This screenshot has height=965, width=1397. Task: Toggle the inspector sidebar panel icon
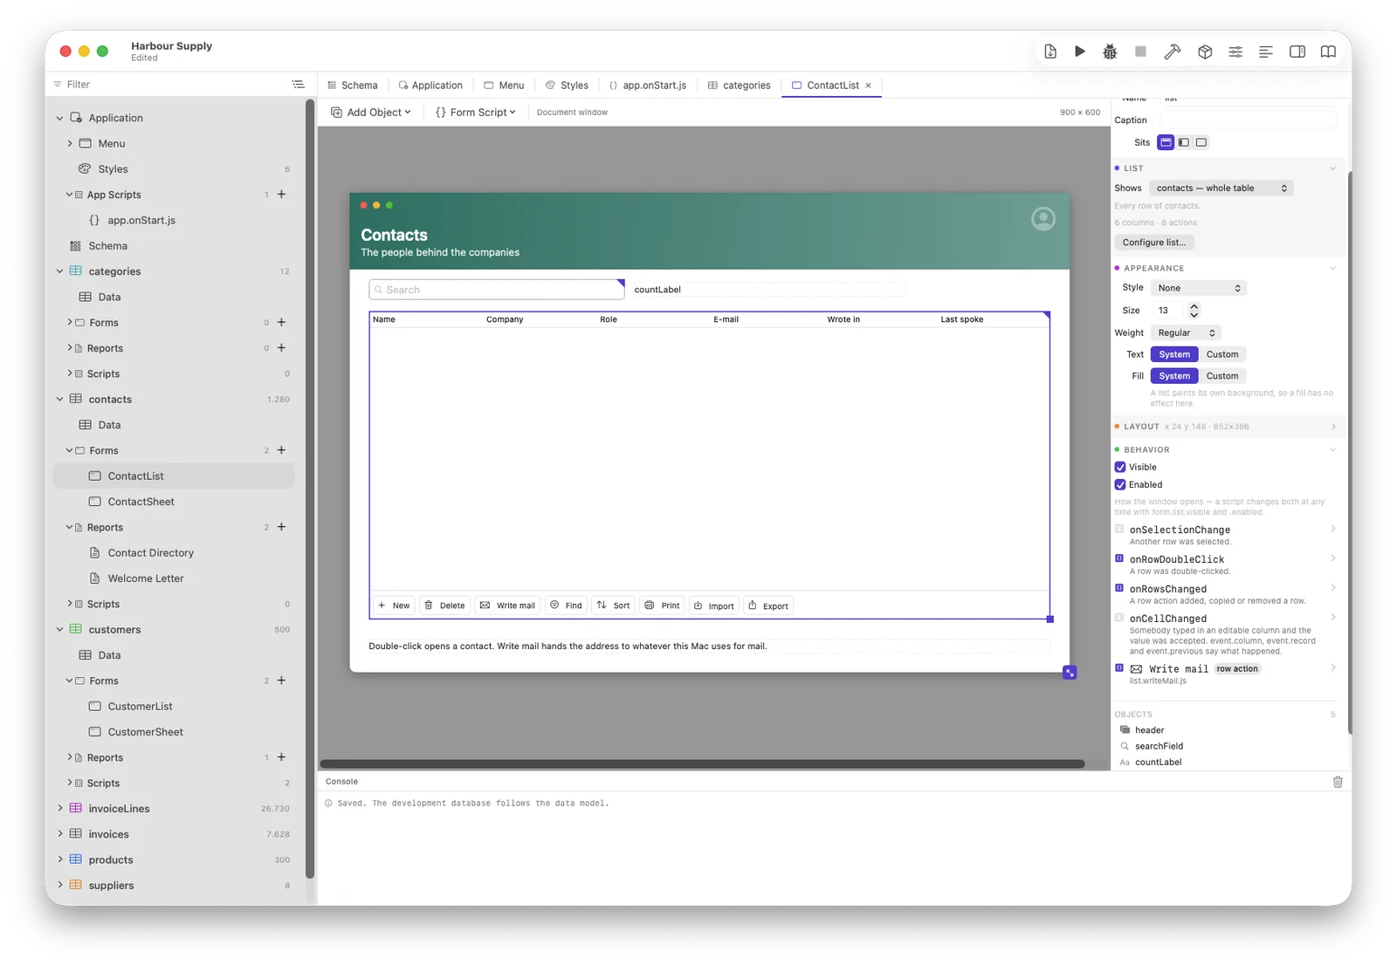1297,51
